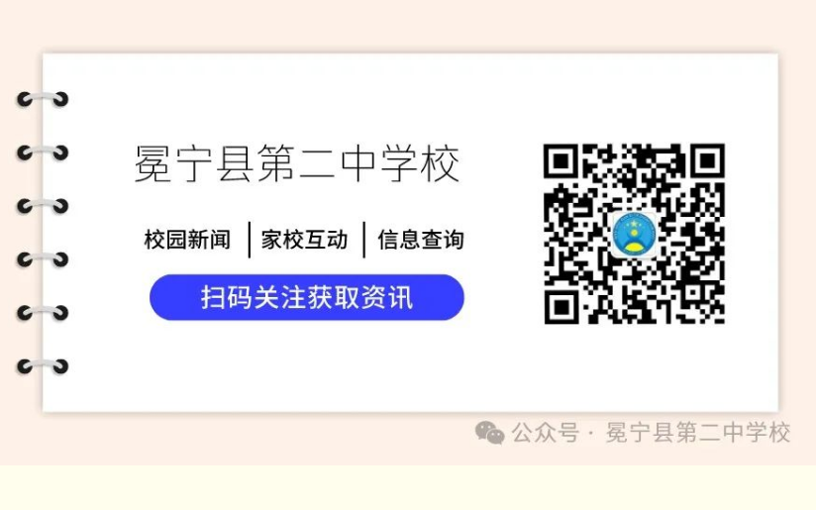816x510 pixels.
Task: Click the bottom spiral binder ring
Action: click(x=43, y=366)
